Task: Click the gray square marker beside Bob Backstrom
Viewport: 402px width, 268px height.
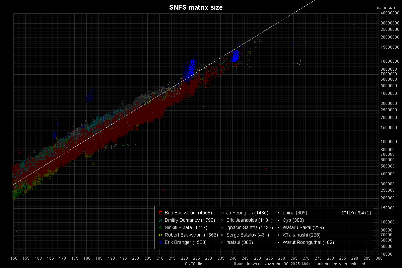Action: (x=160, y=213)
